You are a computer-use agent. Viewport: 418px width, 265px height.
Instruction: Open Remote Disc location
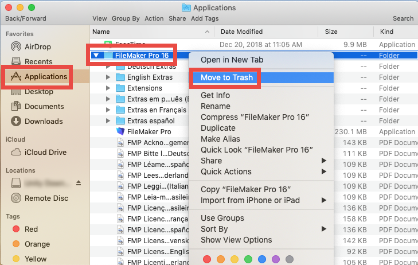[x=40, y=198]
